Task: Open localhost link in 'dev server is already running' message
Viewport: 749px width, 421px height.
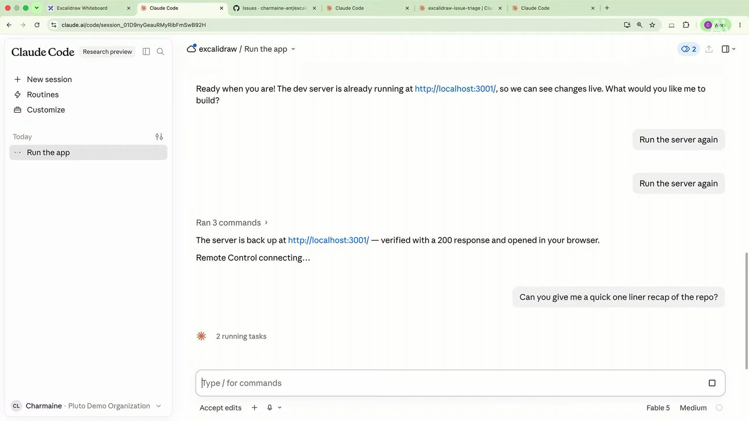Action: coord(455,89)
